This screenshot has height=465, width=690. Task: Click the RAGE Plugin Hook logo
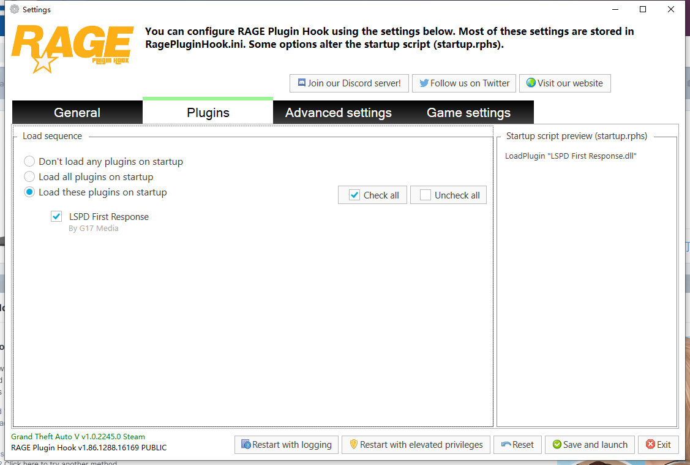tap(72, 49)
